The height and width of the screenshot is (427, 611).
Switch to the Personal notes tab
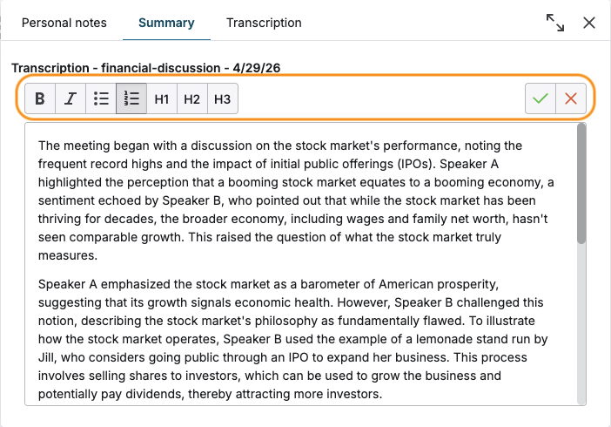[64, 23]
